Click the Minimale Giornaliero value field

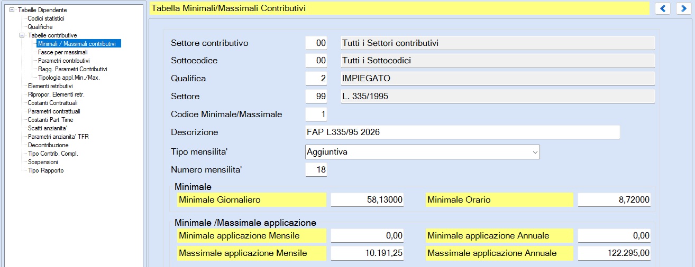pyautogui.click(x=367, y=200)
